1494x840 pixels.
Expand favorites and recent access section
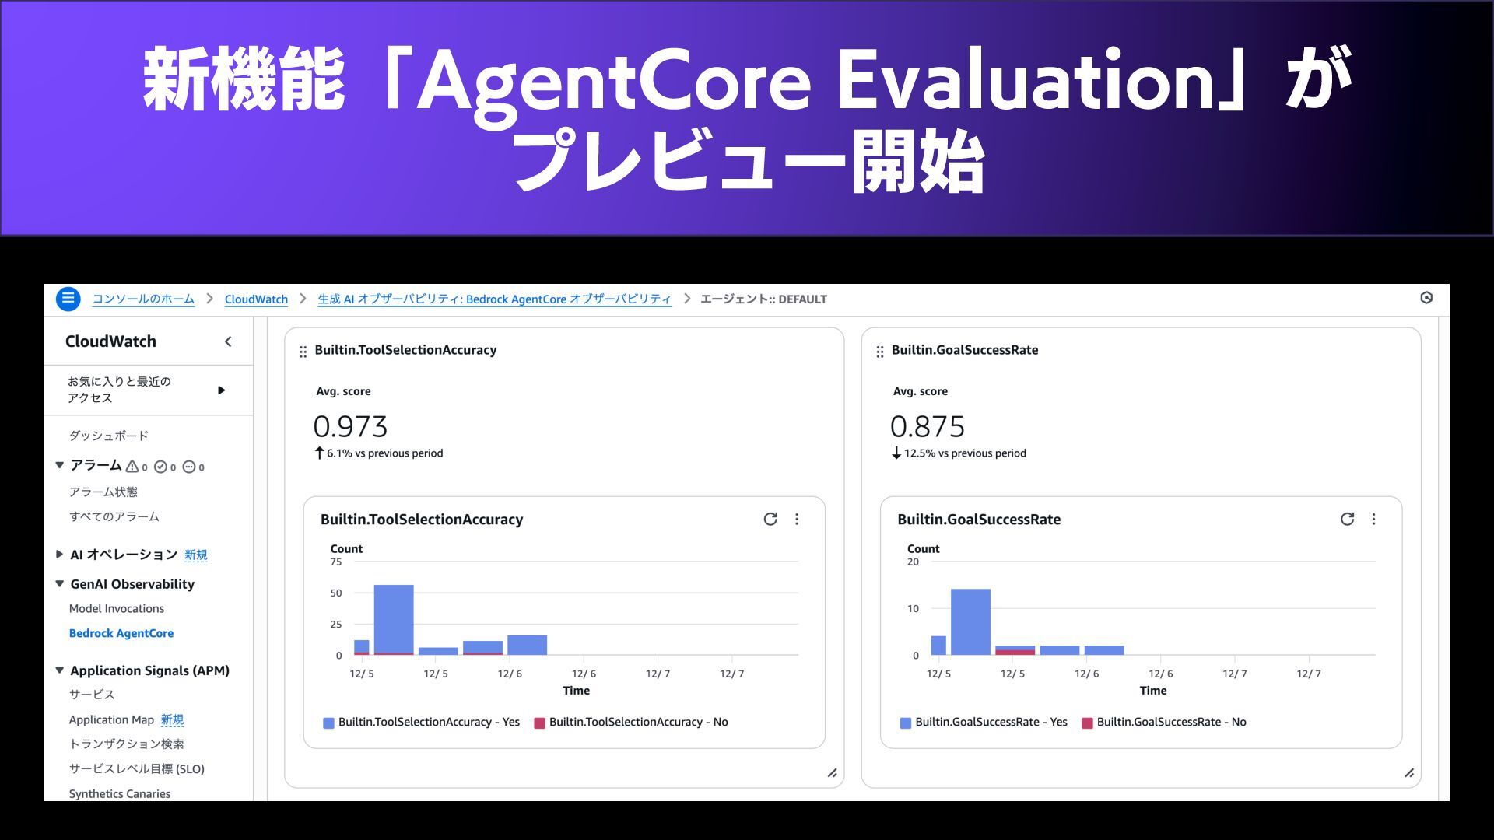click(x=221, y=390)
